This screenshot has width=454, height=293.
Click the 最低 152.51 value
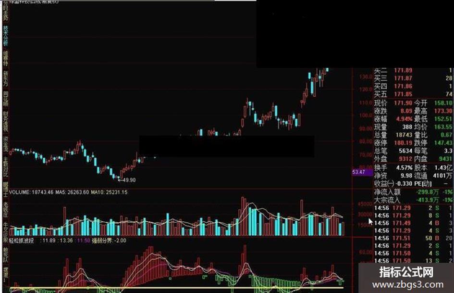coord(443,119)
